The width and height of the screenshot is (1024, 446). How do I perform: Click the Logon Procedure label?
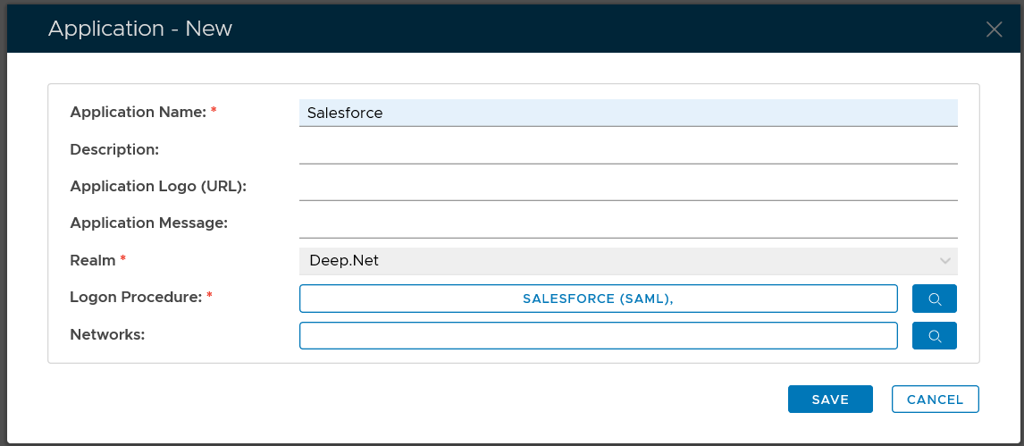pos(137,297)
